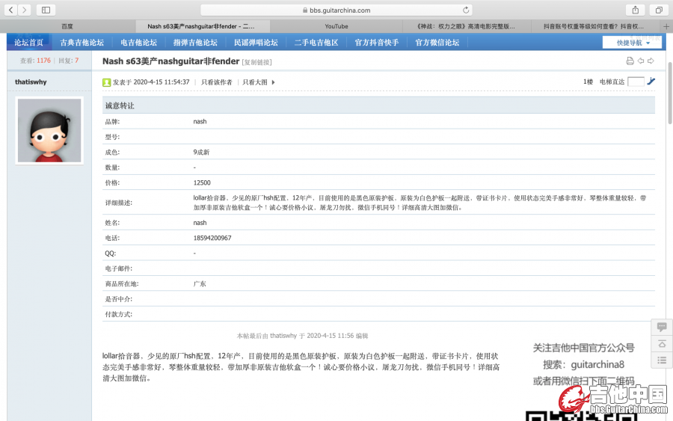Click the 只看该作者 link
This screenshot has width=673, height=421.
pyautogui.click(x=216, y=82)
